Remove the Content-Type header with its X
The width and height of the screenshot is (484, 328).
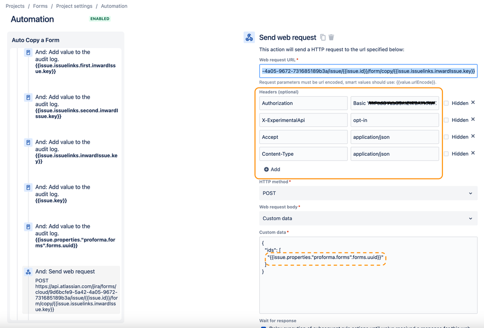473,153
